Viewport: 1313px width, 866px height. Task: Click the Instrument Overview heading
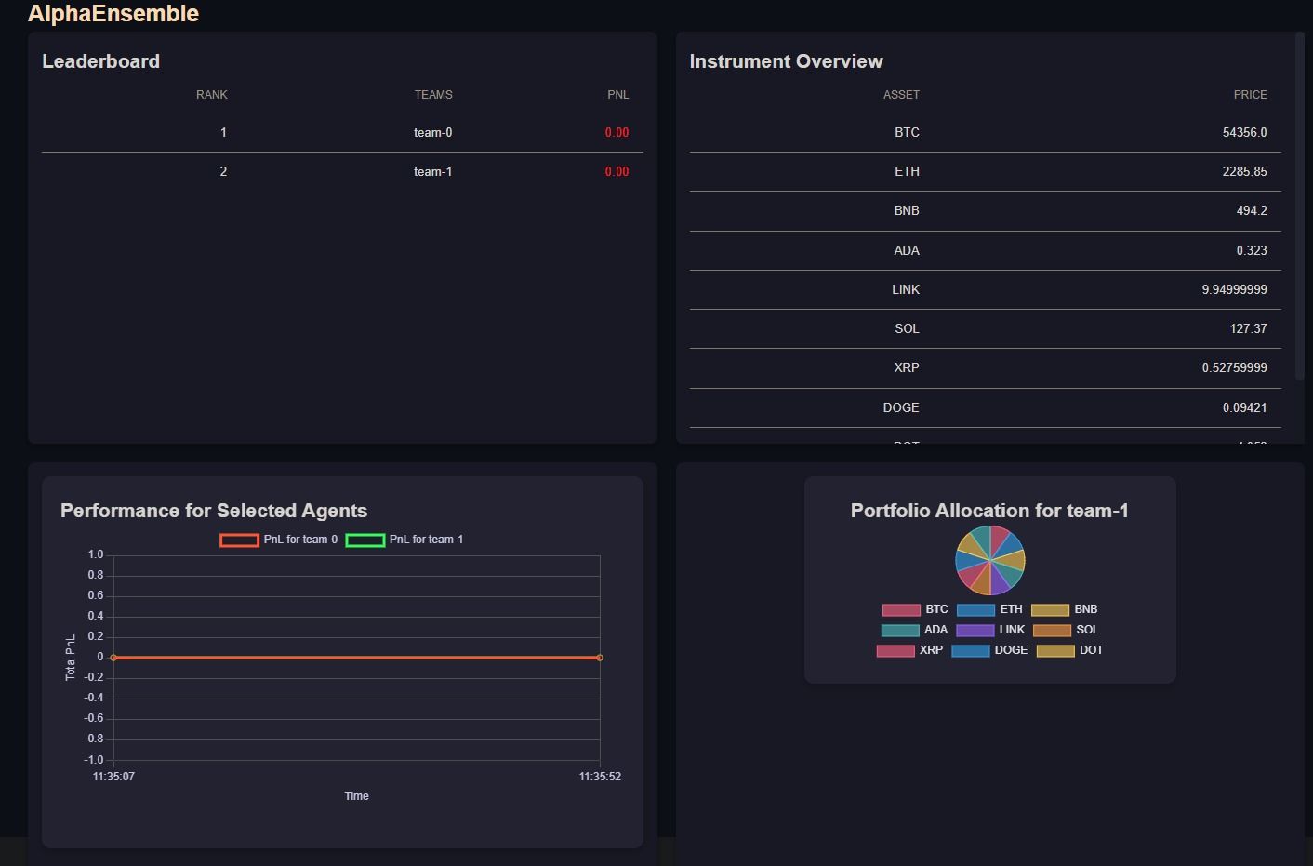tap(787, 61)
